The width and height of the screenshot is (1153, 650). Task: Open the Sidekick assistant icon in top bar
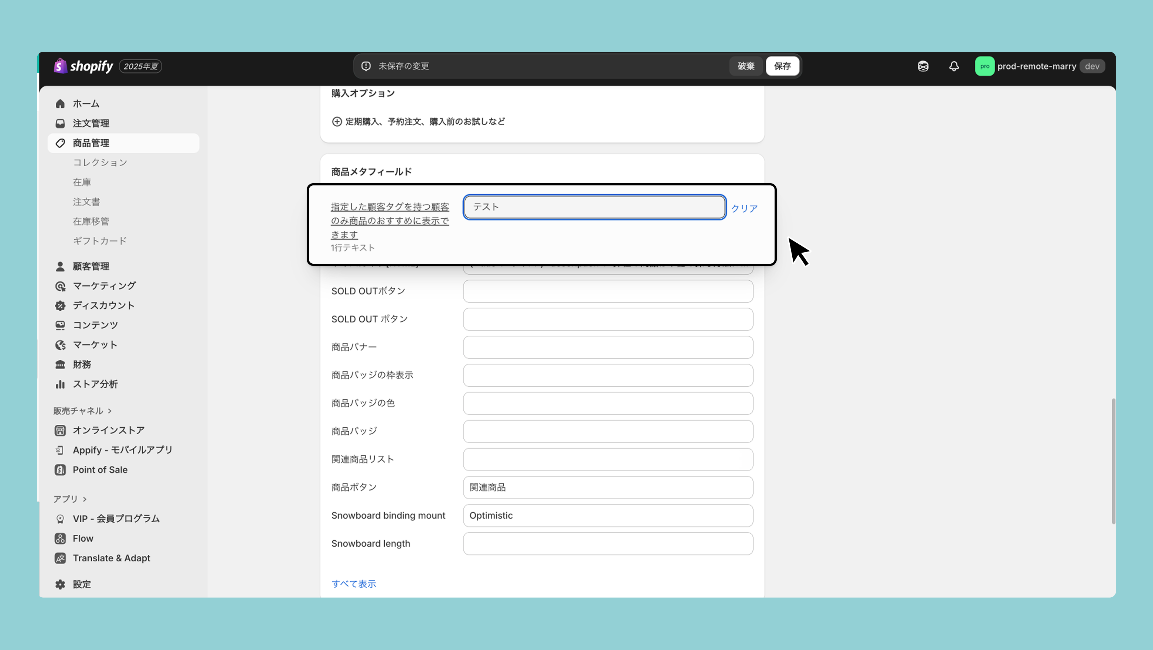(x=923, y=66)
